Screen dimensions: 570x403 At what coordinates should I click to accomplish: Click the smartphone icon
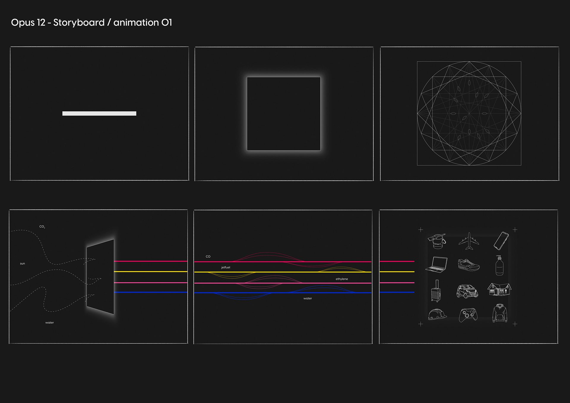[x=501, y=241]
